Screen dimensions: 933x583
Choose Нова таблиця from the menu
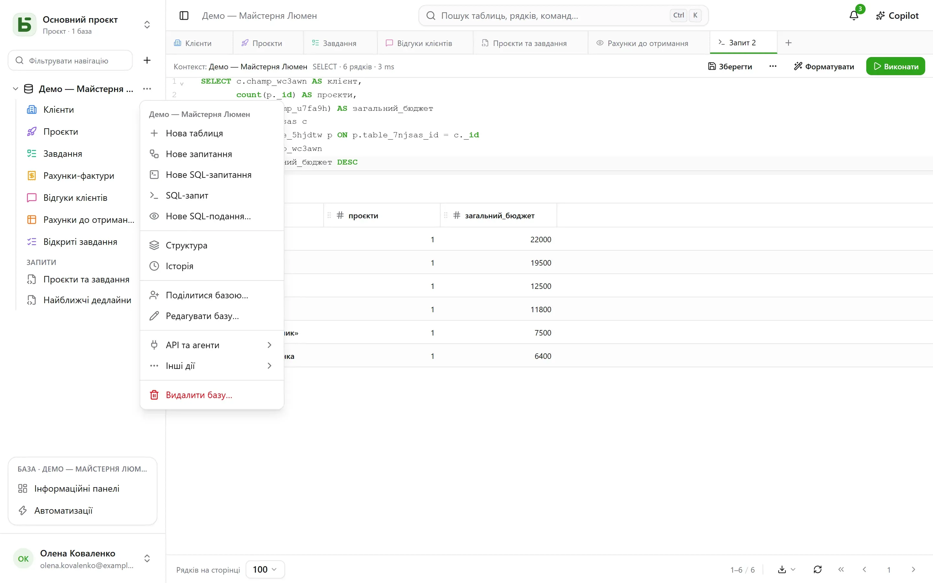(212, 133)
